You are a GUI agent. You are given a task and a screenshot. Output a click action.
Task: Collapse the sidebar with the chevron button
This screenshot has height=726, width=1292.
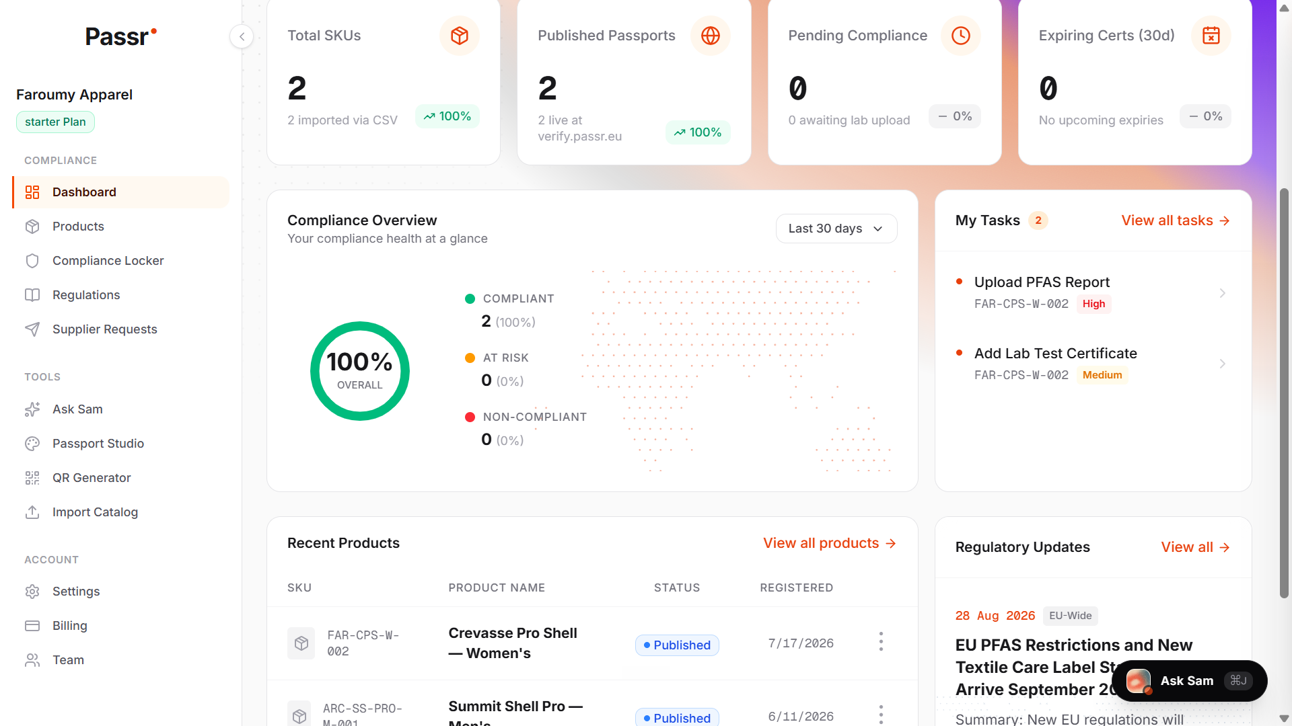(242, 36)
